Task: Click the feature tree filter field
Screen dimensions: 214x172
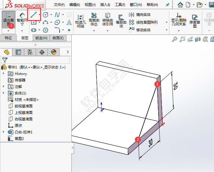Action: tap(36, 60)
